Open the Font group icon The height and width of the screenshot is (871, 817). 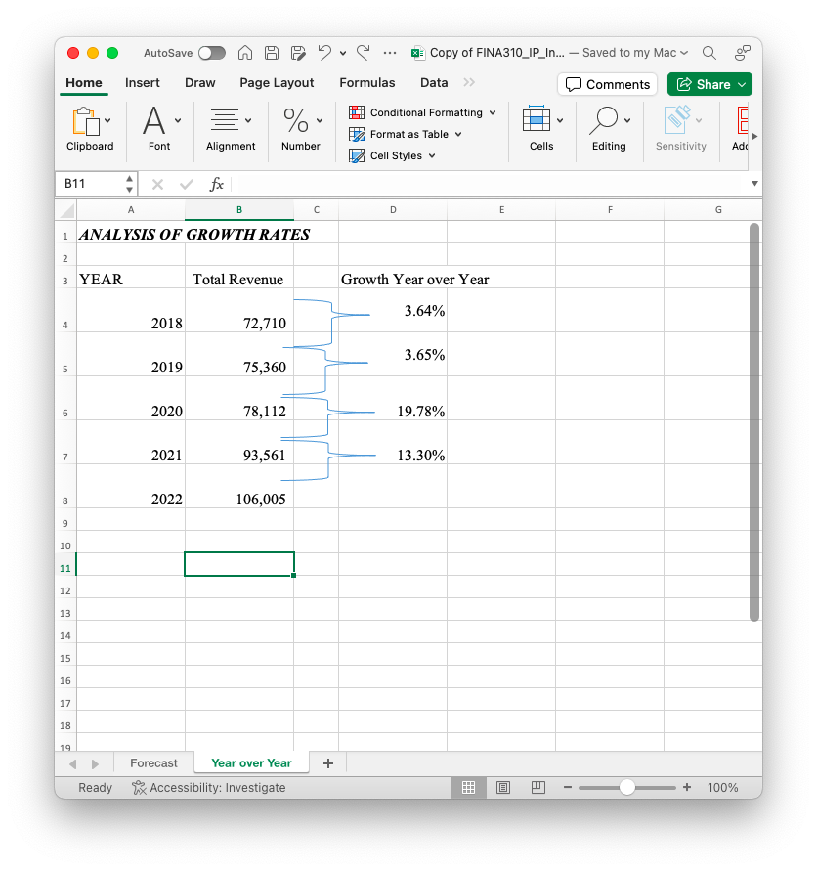(153, 120)
